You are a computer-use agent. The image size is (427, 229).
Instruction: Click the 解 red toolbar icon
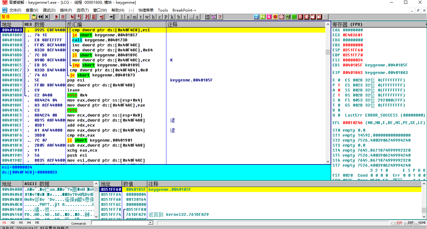pos(319,17)
